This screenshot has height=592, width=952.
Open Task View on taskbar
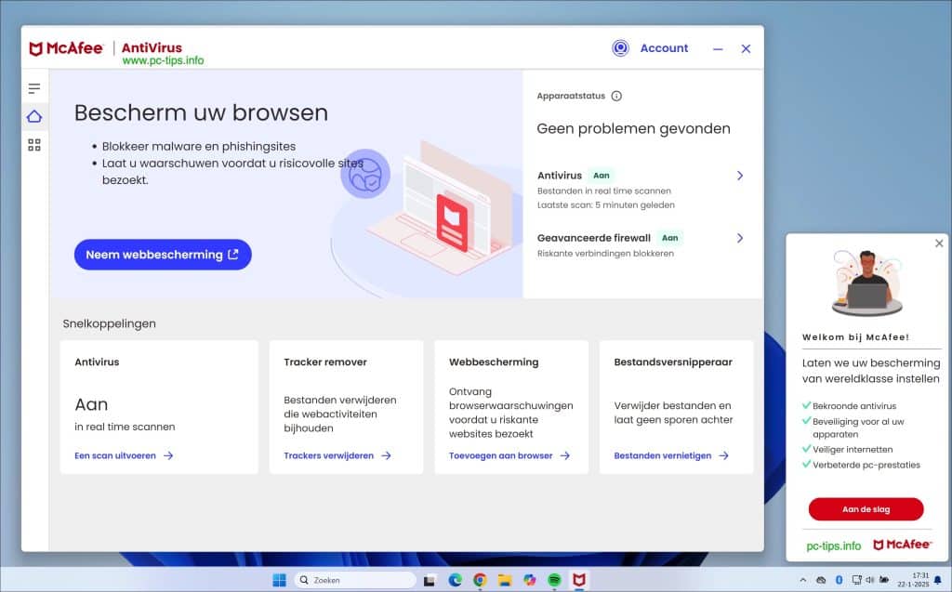coord(430,580)
